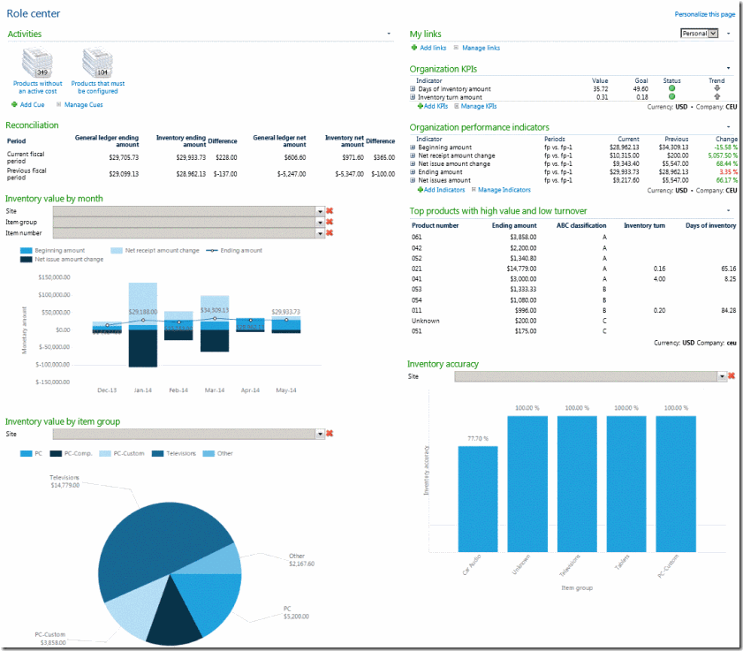
Task: Open the Personal dropdown in My links
Action: pos(713,34)
